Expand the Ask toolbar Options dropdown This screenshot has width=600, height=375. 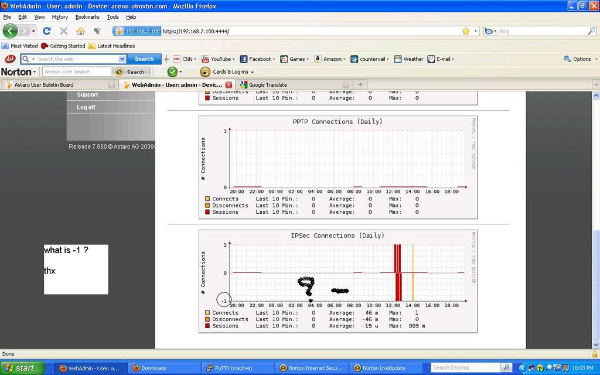click(x=596, y=59)
